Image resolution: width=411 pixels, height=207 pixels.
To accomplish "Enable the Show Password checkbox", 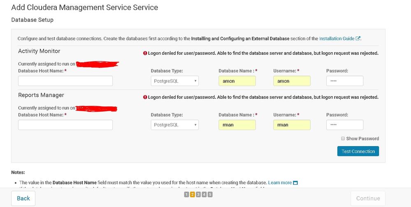I will (x=343, y=139).
